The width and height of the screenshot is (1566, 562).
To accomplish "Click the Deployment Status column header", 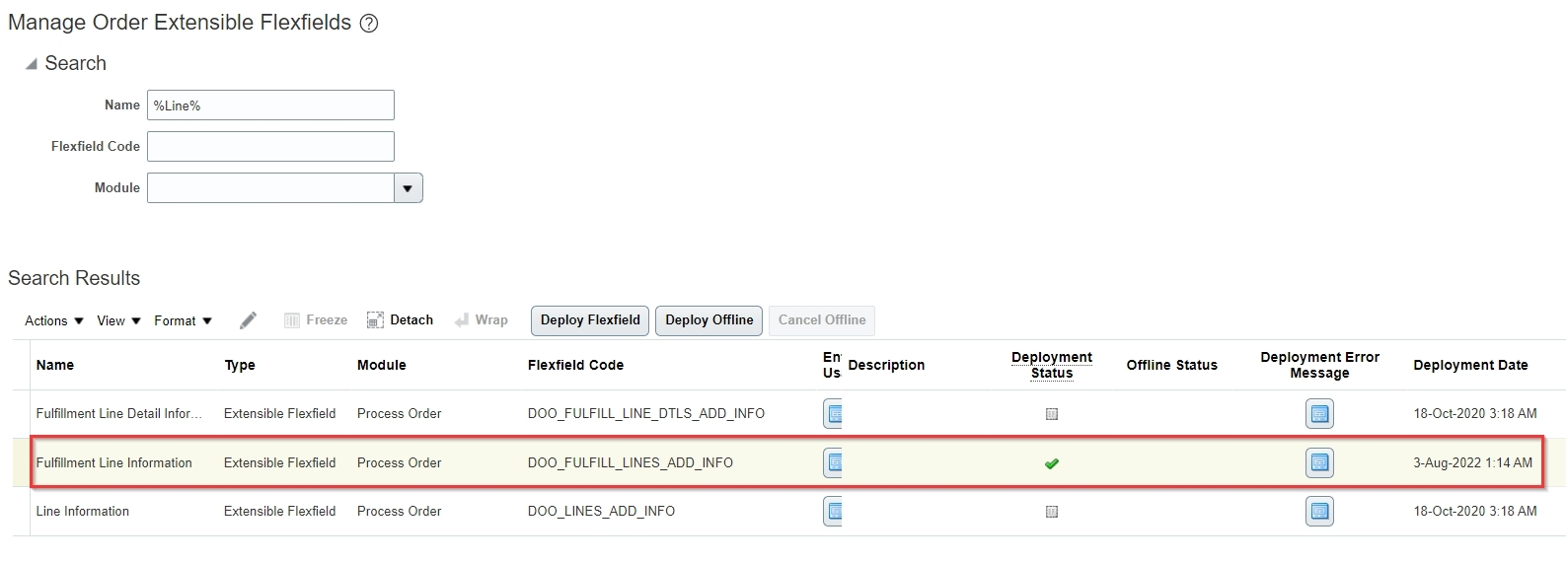I will tap(1052, 365).
